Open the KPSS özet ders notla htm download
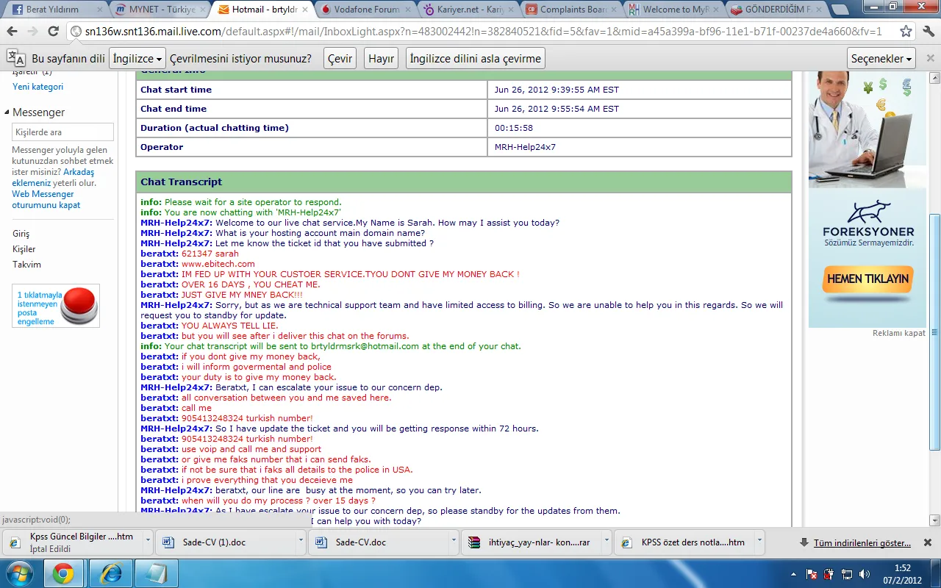This screenshot has height=588, width=941. point(685,542)
